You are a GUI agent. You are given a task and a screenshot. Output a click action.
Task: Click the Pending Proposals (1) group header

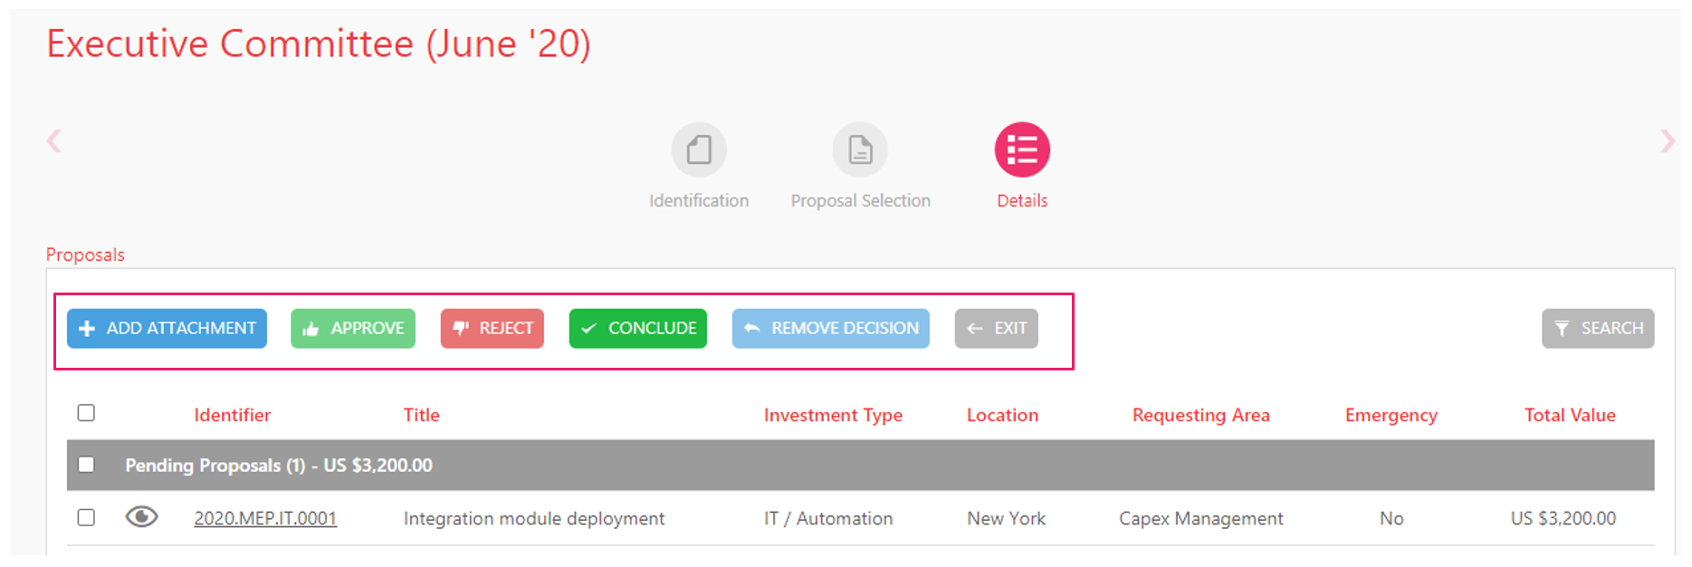click(860, 465)
